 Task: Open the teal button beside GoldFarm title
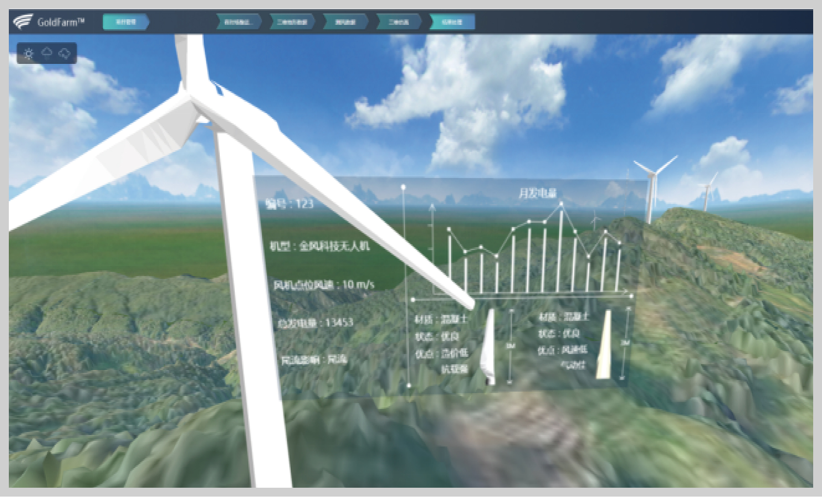click(125, 22)
